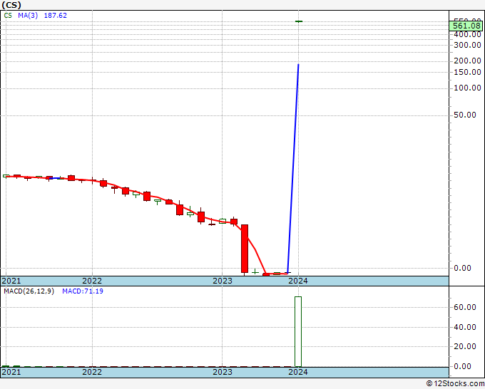Click the 200.00 price axis label
Image resolution: width=485 pixels, height=389 pixels.
coord(467,61)
